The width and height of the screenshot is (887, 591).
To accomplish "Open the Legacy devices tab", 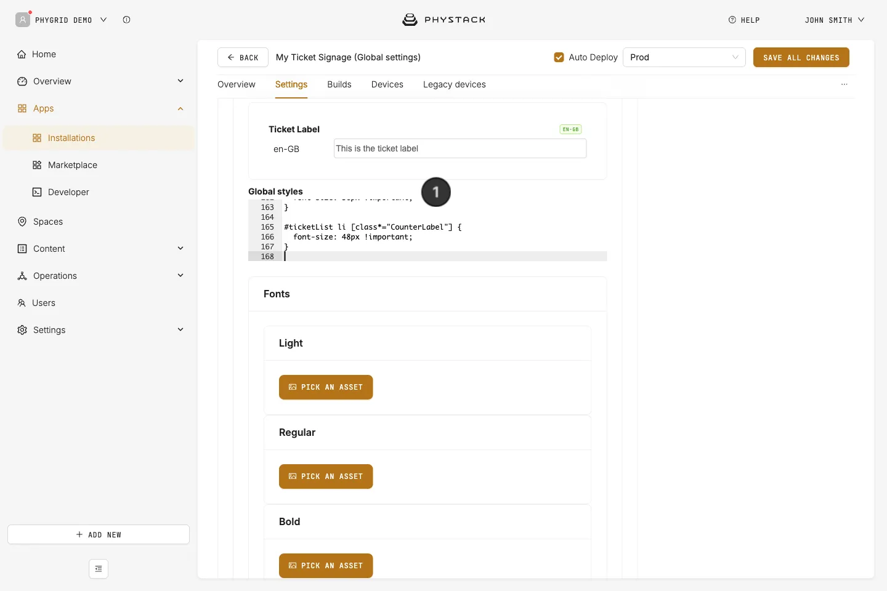I will pyautogui.click(x=455, y=84).
